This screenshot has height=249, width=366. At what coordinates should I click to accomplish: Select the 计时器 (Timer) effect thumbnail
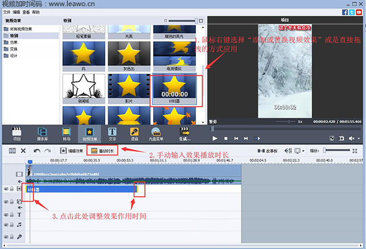pos(174,90)
